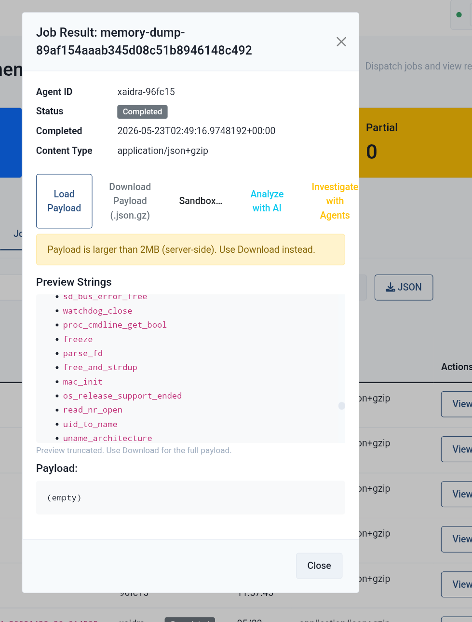Select Analyze with AI

point(267,201)
